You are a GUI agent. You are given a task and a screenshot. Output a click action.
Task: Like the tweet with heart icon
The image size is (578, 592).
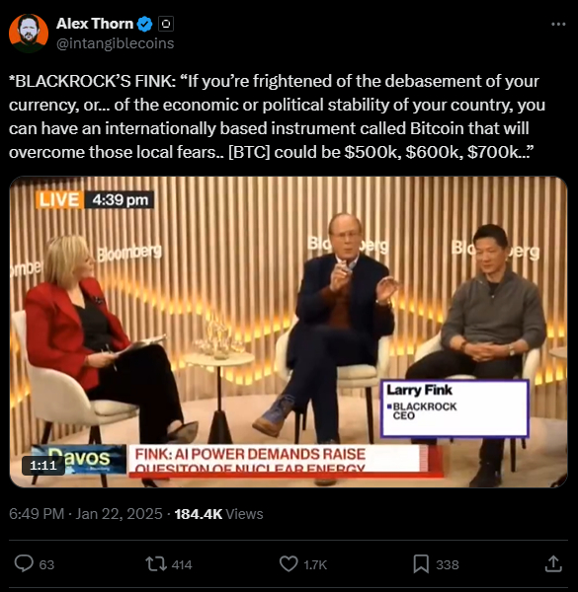[289, 563]
